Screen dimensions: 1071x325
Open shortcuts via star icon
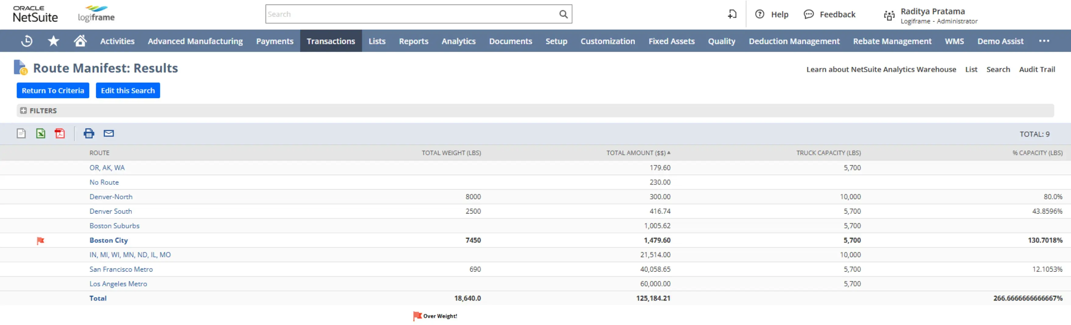[x=53, y=40]
